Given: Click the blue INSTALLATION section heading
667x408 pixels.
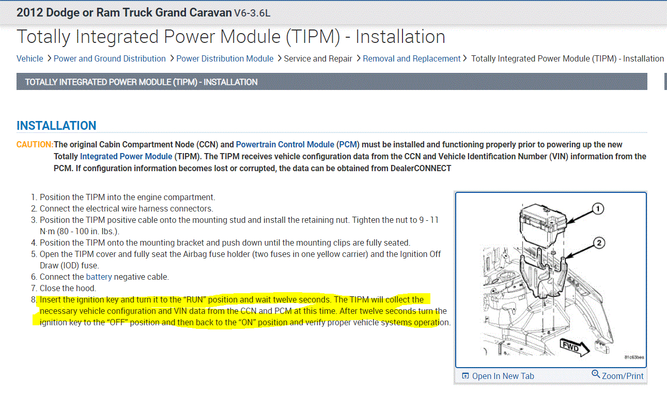Looking at the screenshot, I should (x=56, y=126).
